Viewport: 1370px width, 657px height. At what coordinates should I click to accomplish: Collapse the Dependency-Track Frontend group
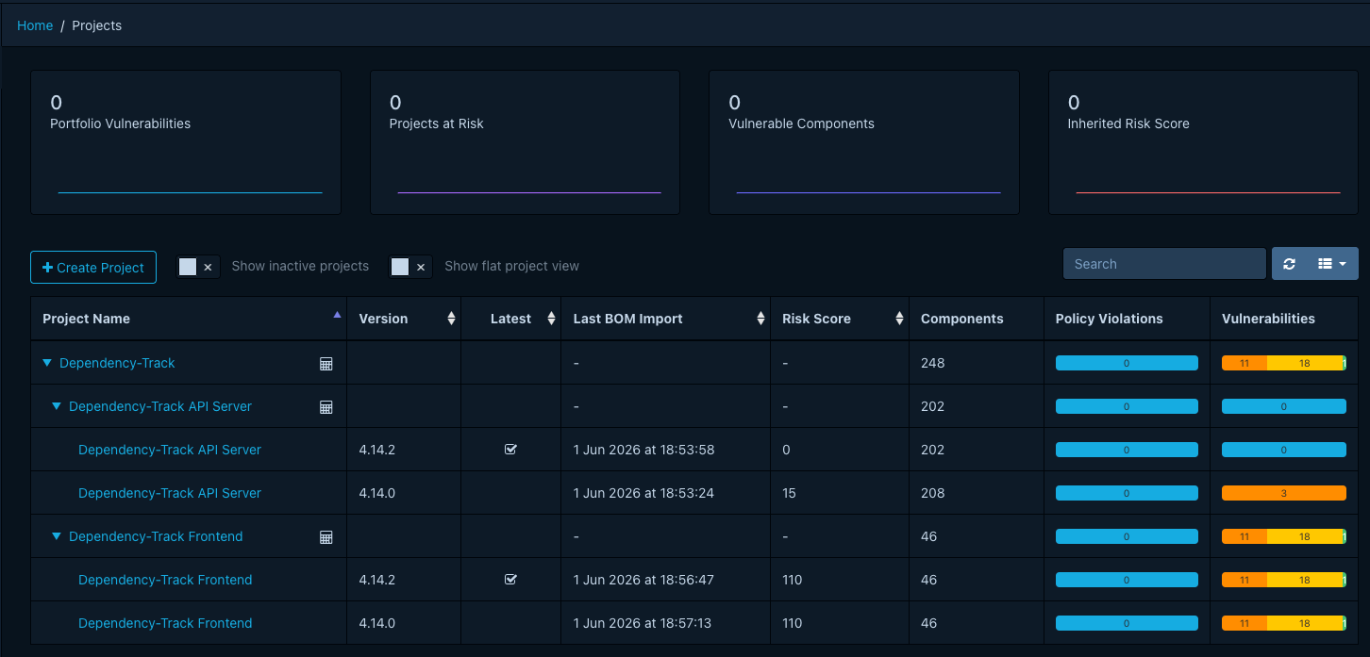click(57, 536)
